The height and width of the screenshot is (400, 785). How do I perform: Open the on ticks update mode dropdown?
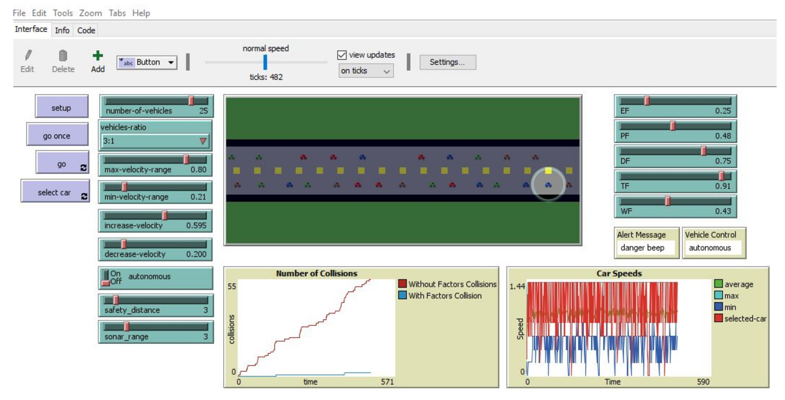(366, 71)
